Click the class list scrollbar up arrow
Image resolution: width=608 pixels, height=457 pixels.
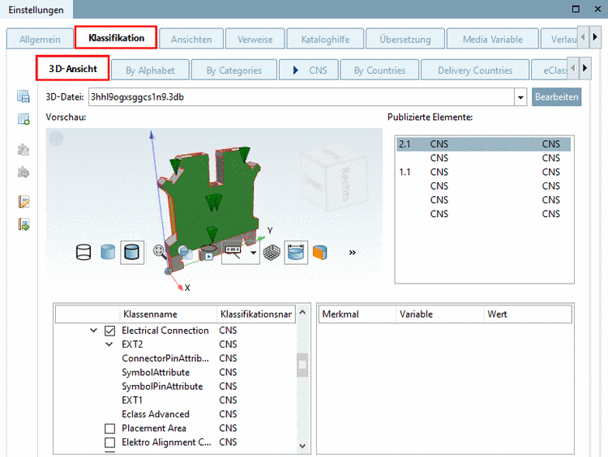click(303, 312)
